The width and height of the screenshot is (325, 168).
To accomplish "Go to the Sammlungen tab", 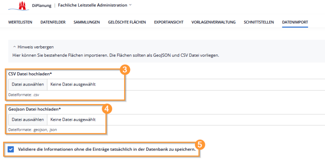I will (87, 22).
